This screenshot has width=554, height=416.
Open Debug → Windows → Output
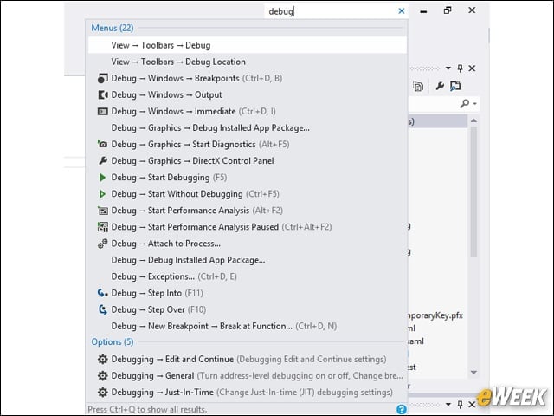coord(248,94)
